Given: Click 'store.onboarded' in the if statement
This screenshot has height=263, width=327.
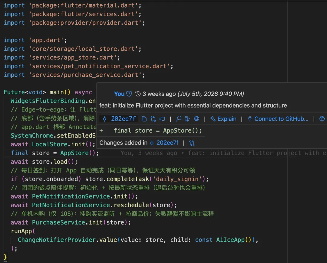Looking at the screenshot, I should coord(51,179).
